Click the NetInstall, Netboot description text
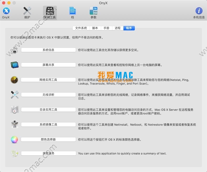The width and height of the screenshot is (207, 172). tap(137, 126)
